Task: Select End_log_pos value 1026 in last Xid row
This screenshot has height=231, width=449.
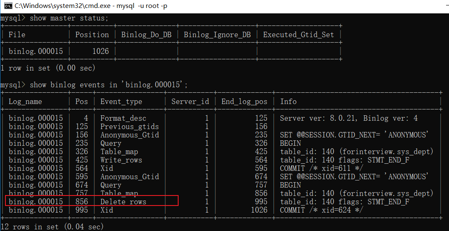Action: pyautogui.click(x=259, y=210)
